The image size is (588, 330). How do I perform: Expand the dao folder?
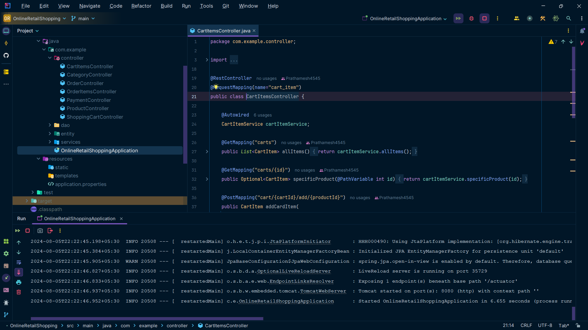[50, 125]
